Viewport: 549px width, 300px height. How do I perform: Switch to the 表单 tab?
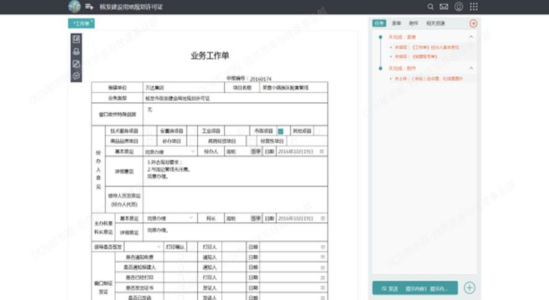pos(397,23)
